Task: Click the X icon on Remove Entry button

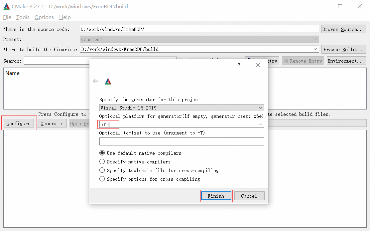Action: point(287,61)
